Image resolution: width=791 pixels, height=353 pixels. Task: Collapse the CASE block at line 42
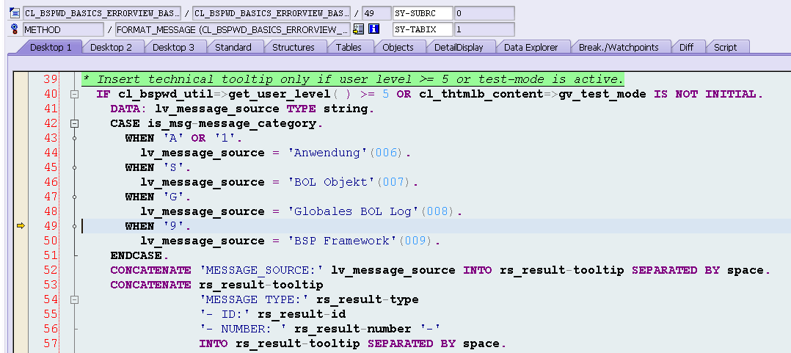tap(75, 123)
